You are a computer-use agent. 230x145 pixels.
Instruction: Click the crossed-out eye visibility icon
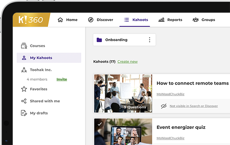click(x=164, y=106)
